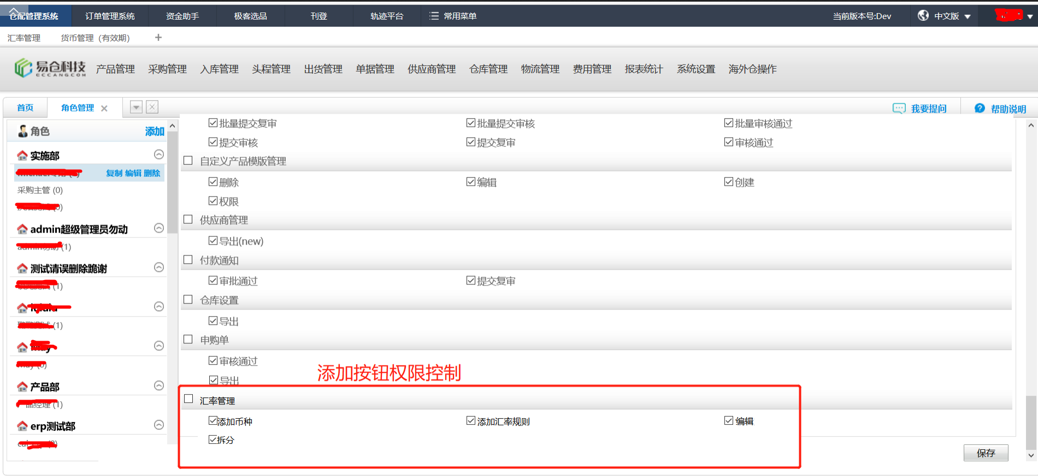Click the 添加 link in the role panel
Screen dimensions: 1038x476
(x=154, y=132)
